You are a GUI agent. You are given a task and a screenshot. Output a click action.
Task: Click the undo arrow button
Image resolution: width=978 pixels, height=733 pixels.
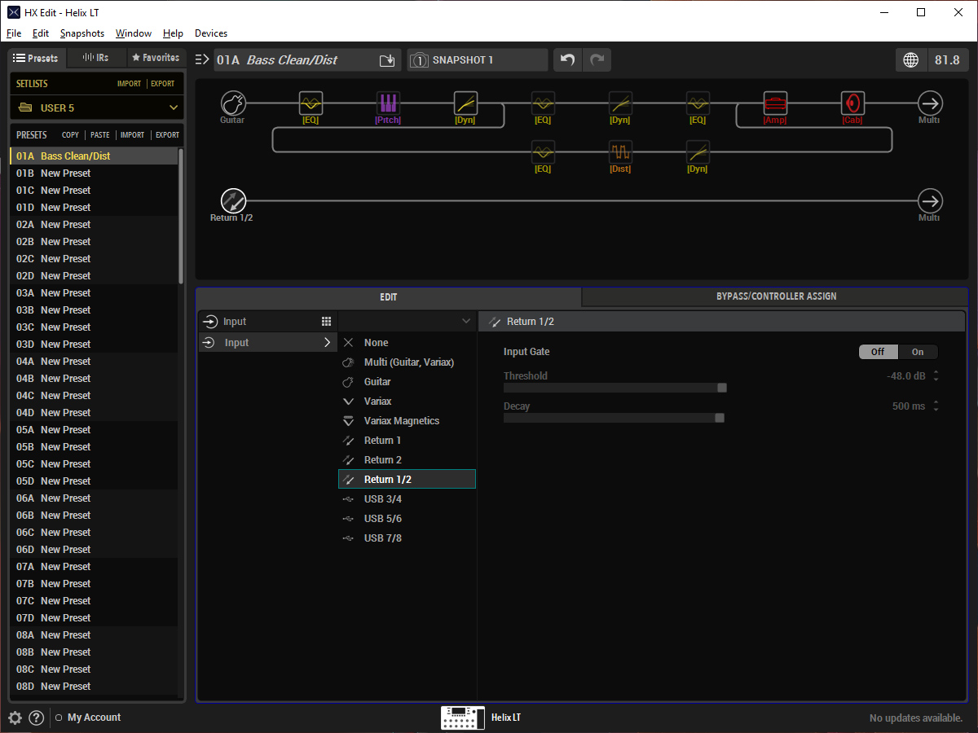click(568, 60)
